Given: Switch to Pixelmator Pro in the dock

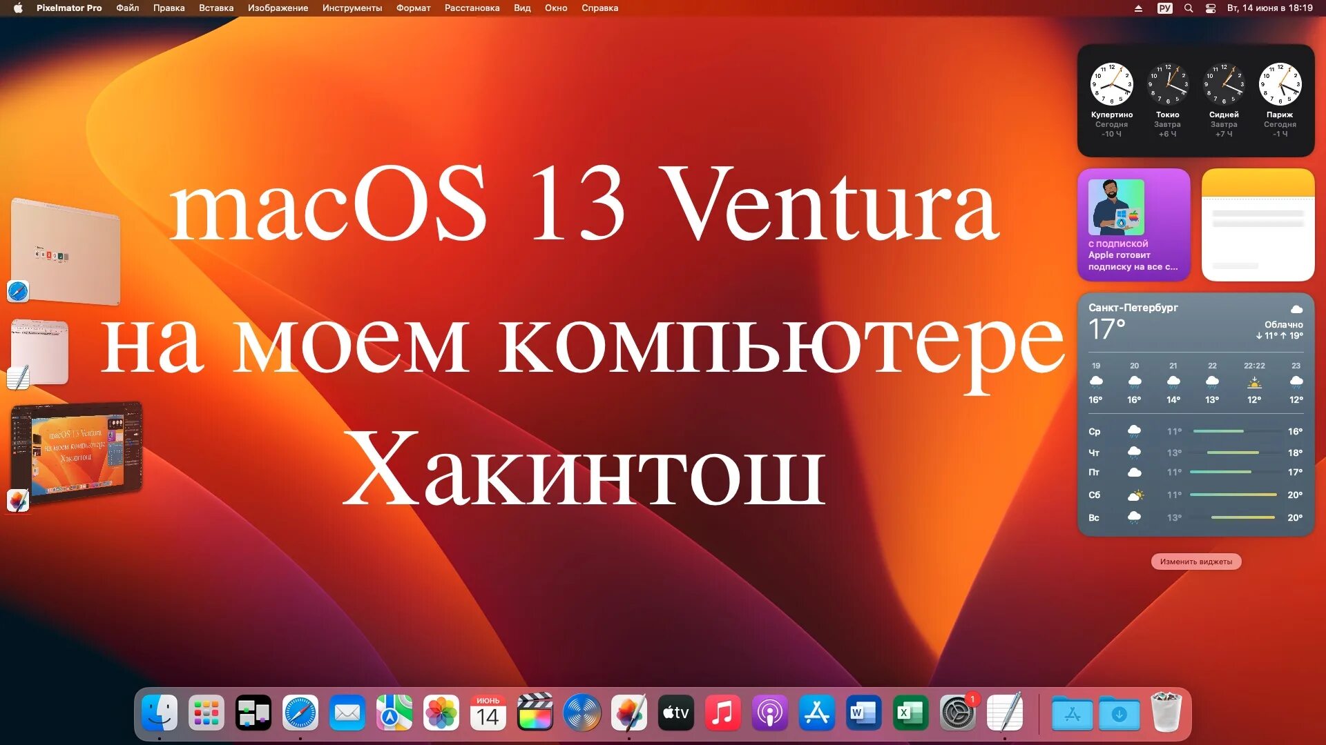Looking at the screenshot, I should click(629, 713).
